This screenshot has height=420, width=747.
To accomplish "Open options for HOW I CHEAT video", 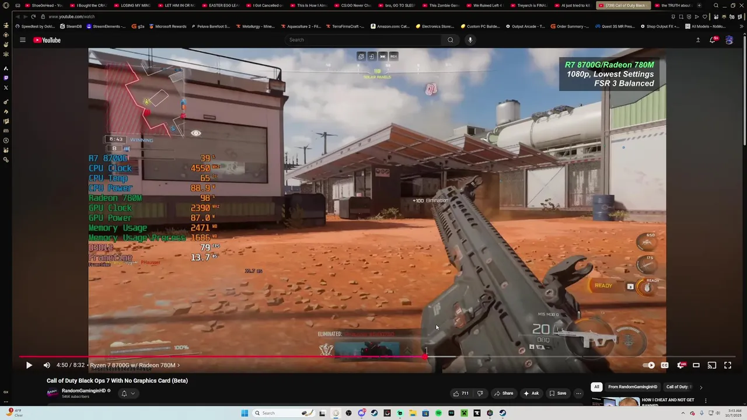I will (706, 401).
